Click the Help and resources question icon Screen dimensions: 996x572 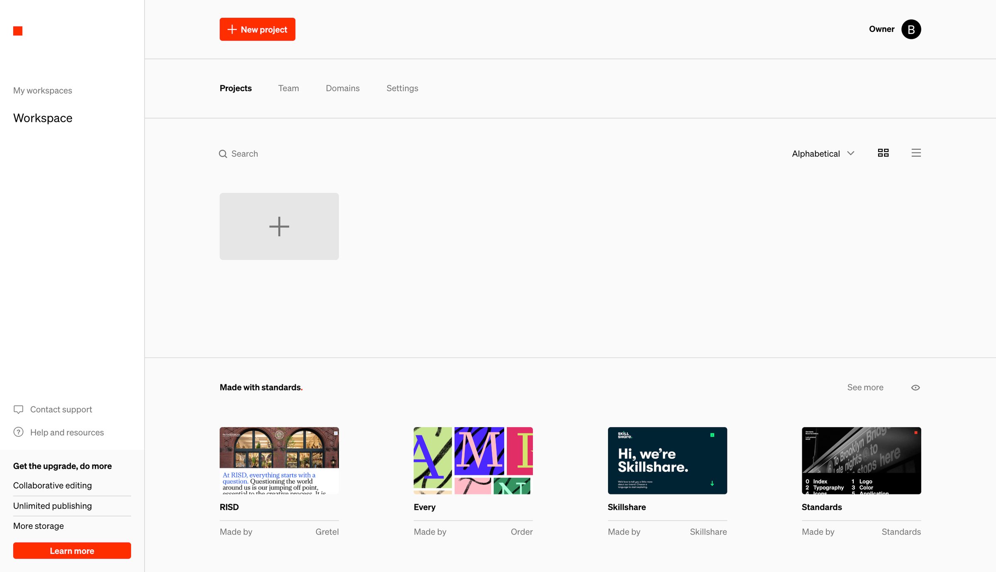point(18,432)
